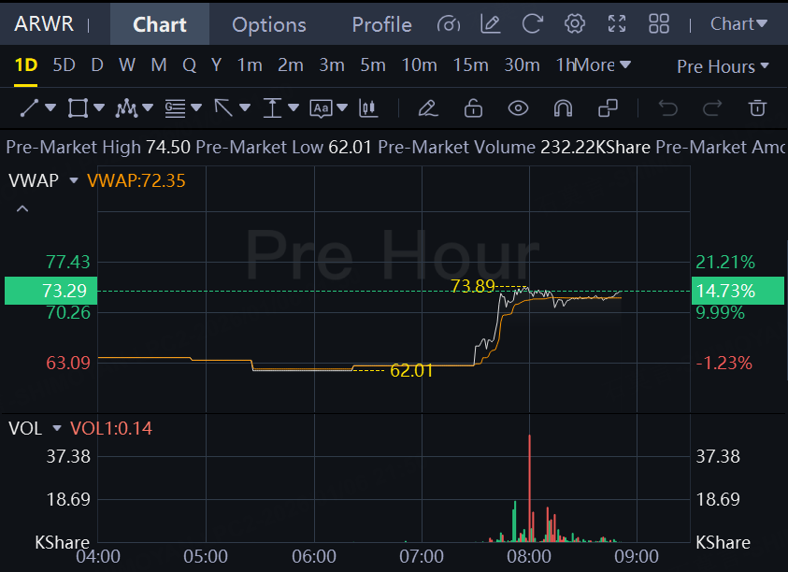Viewport: 788px width, 572px height.
Task: Switch to 15m interval
Action: click(x=470, y=65)
